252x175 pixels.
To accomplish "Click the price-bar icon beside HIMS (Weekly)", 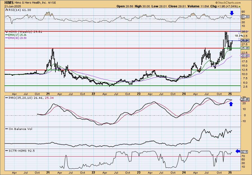I will [x=6, y=32].
